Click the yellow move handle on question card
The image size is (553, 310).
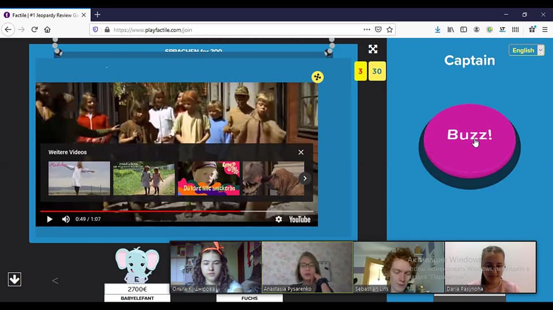click(317, 77)
